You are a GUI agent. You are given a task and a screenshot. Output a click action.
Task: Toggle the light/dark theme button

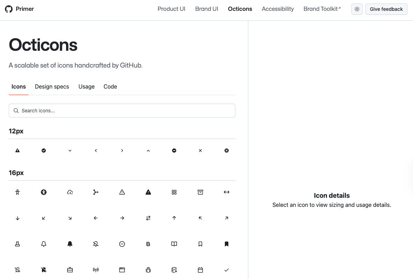(x=357, y=9)
